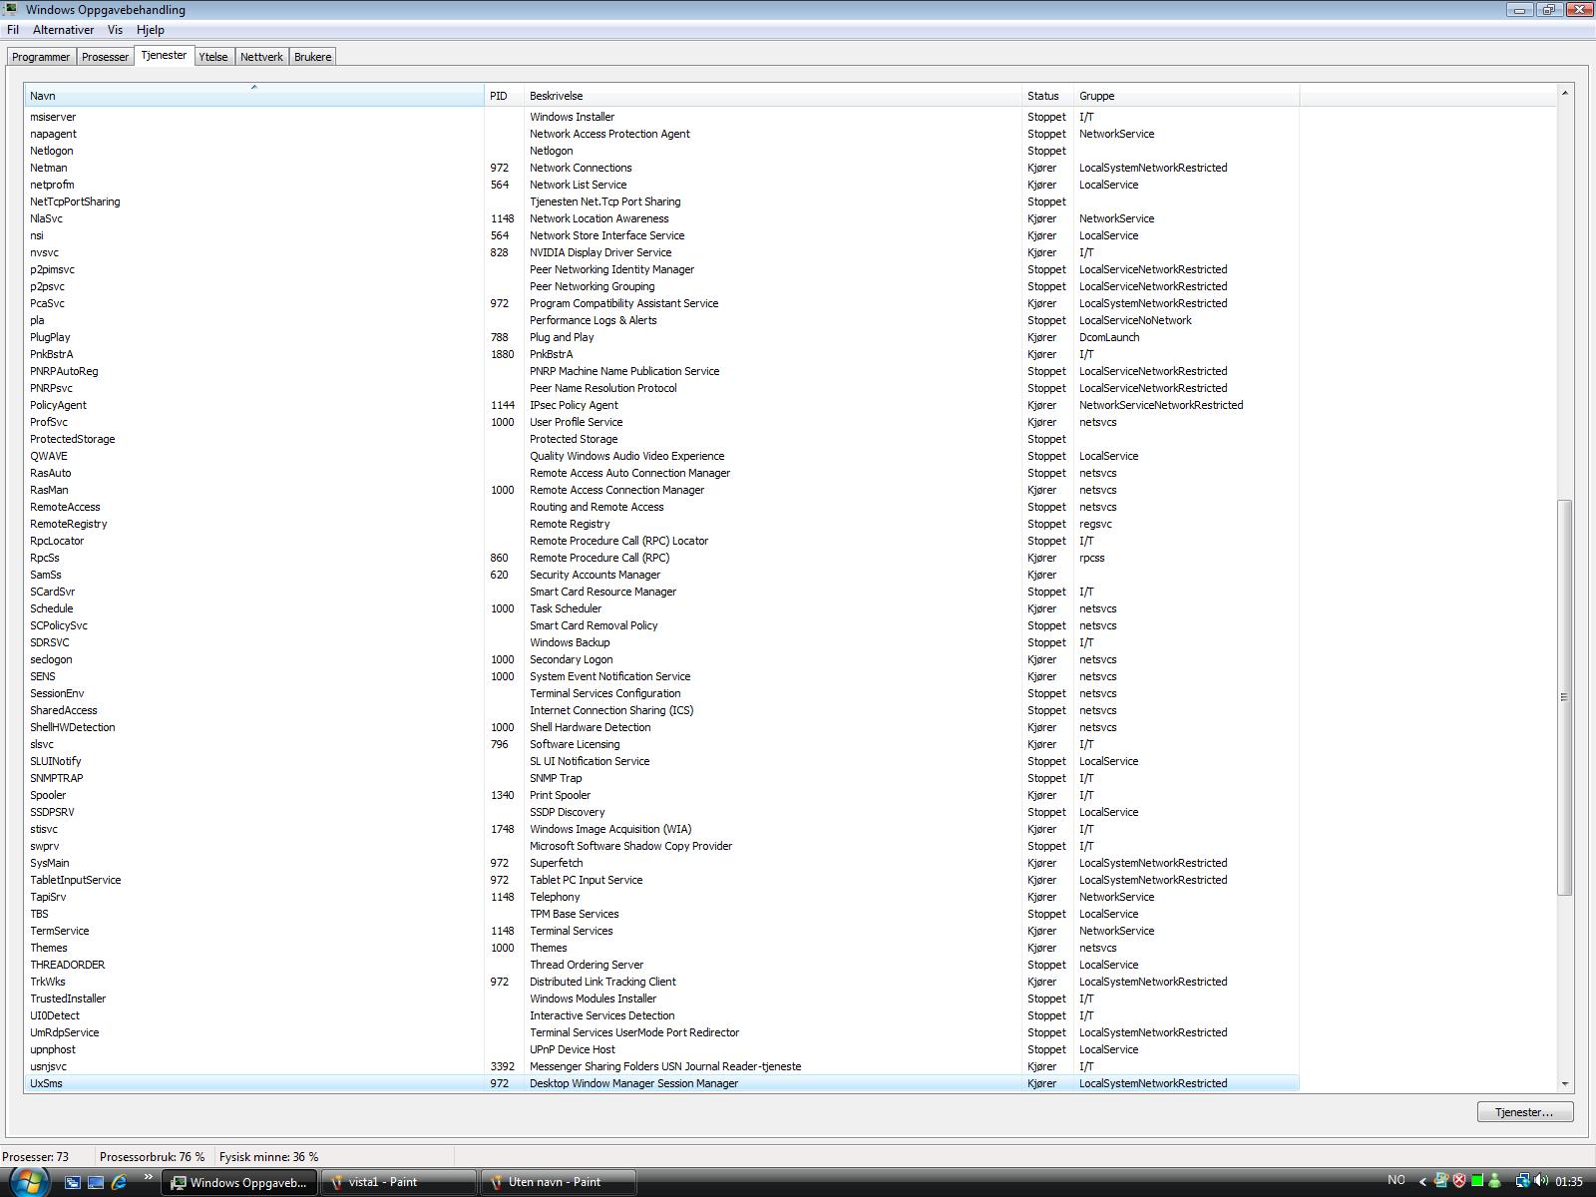The width and height of the screenshot is (1596, 1197).
Task: Sort by the Navn column header
Action: click(x=254, y=96)
